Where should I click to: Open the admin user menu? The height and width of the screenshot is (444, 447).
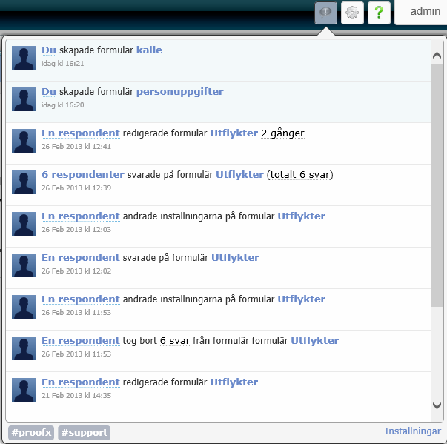click(424, 12)
